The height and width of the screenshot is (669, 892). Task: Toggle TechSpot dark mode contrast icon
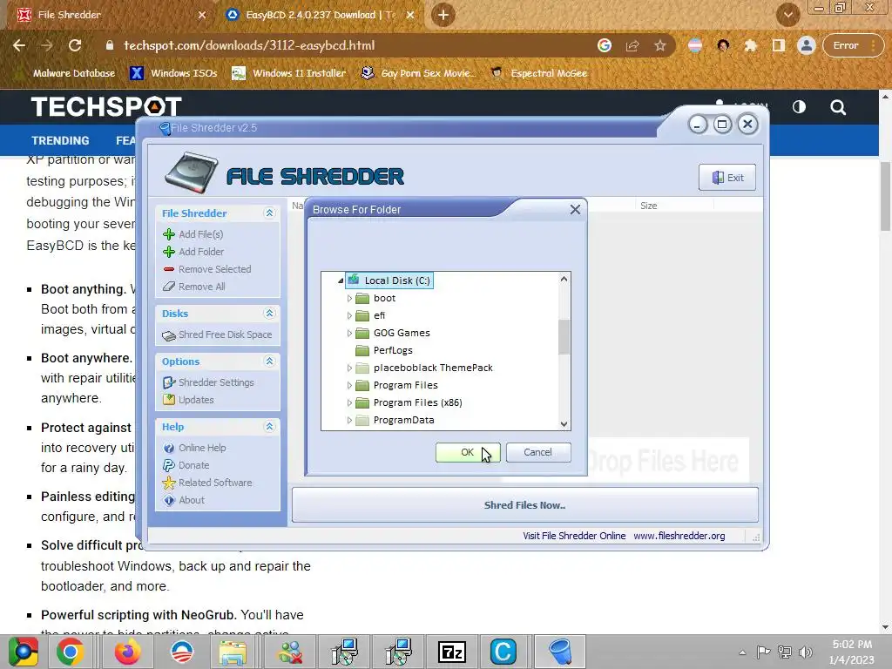[x=800, y=107]
